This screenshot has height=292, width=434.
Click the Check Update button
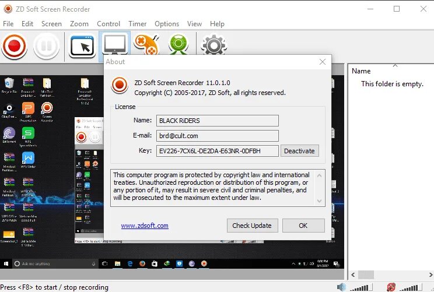(252, 226)
